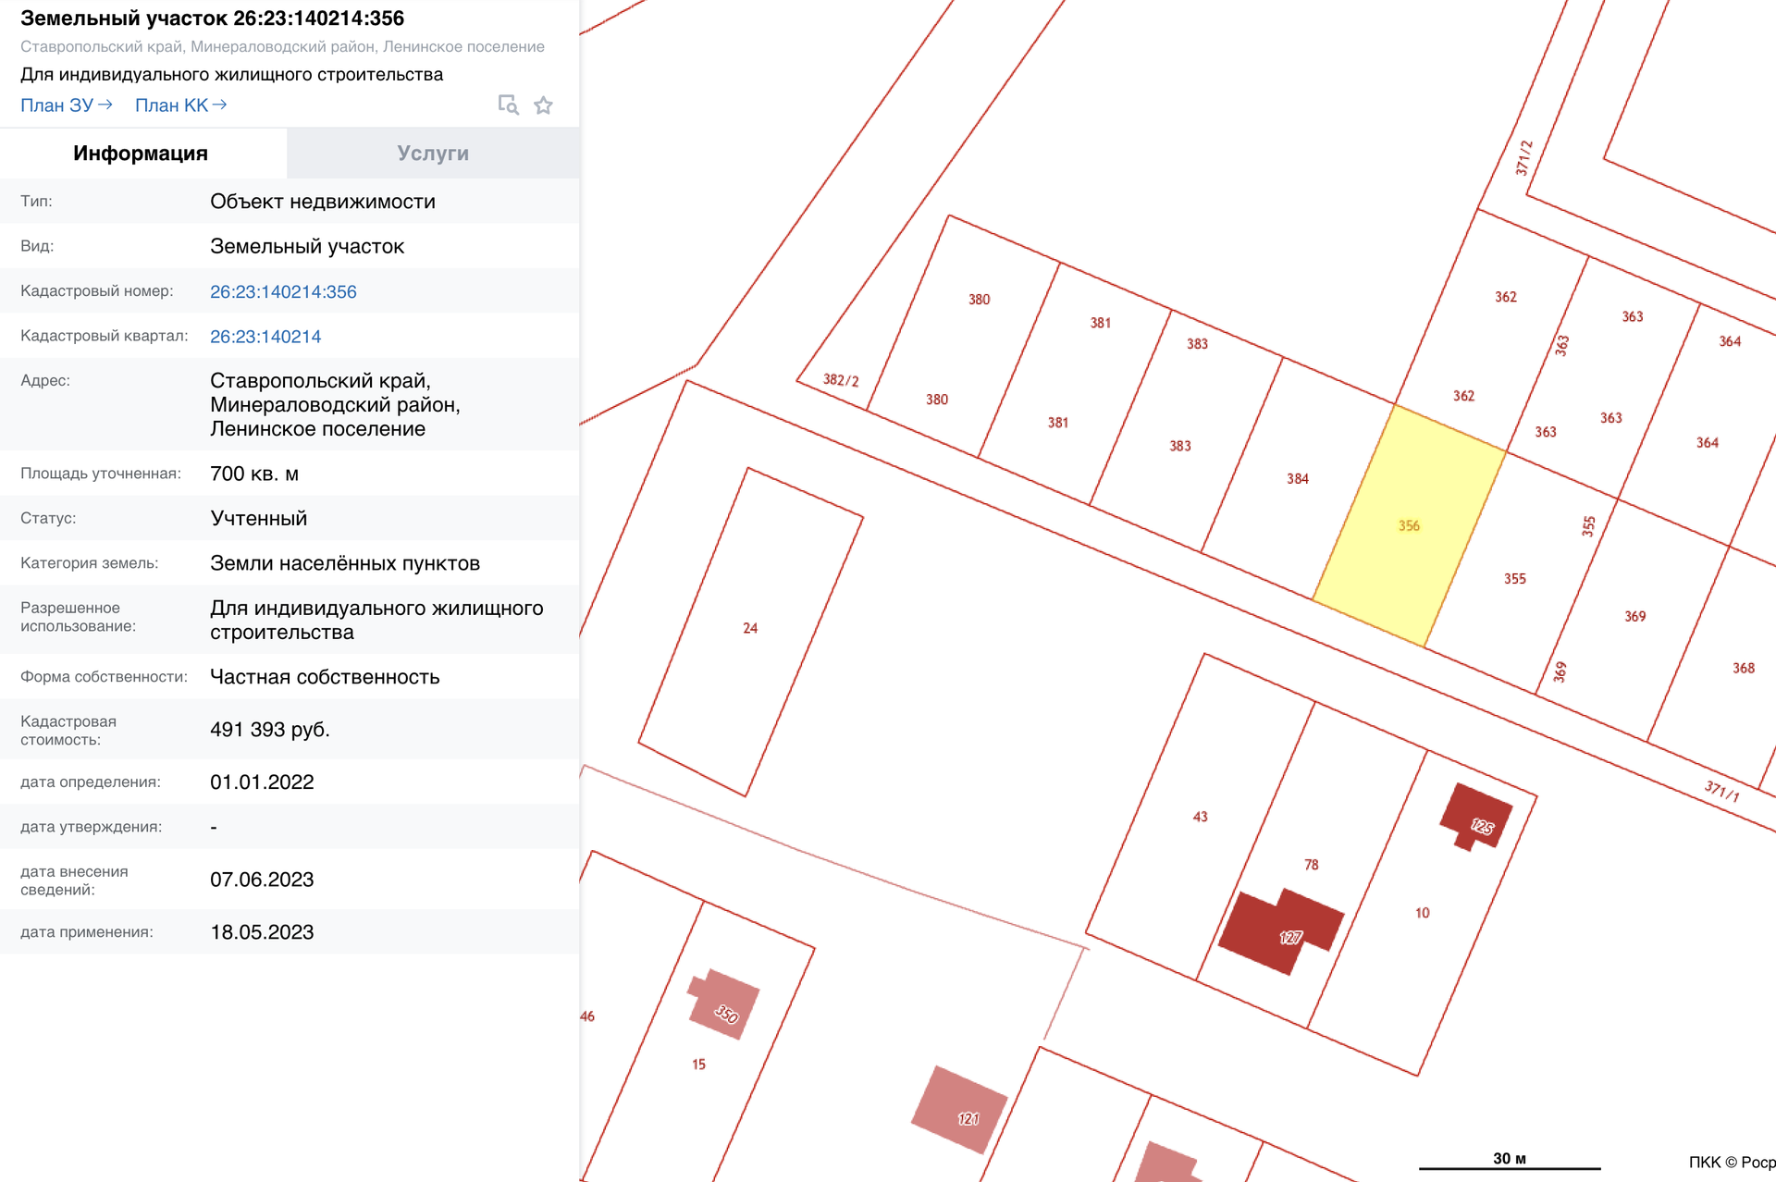Viewport: 1776px width, 1182px height.
Task: Open the cadastral number 26:23:140214:356 link
Action: tap(283, 292)
